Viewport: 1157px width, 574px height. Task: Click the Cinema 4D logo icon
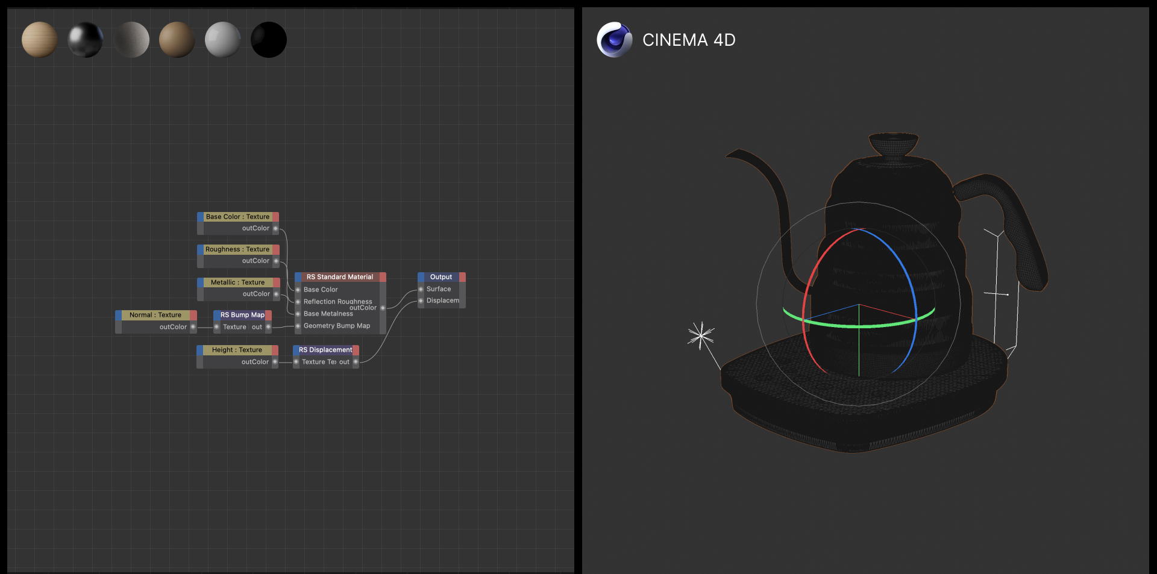(614, 40)
